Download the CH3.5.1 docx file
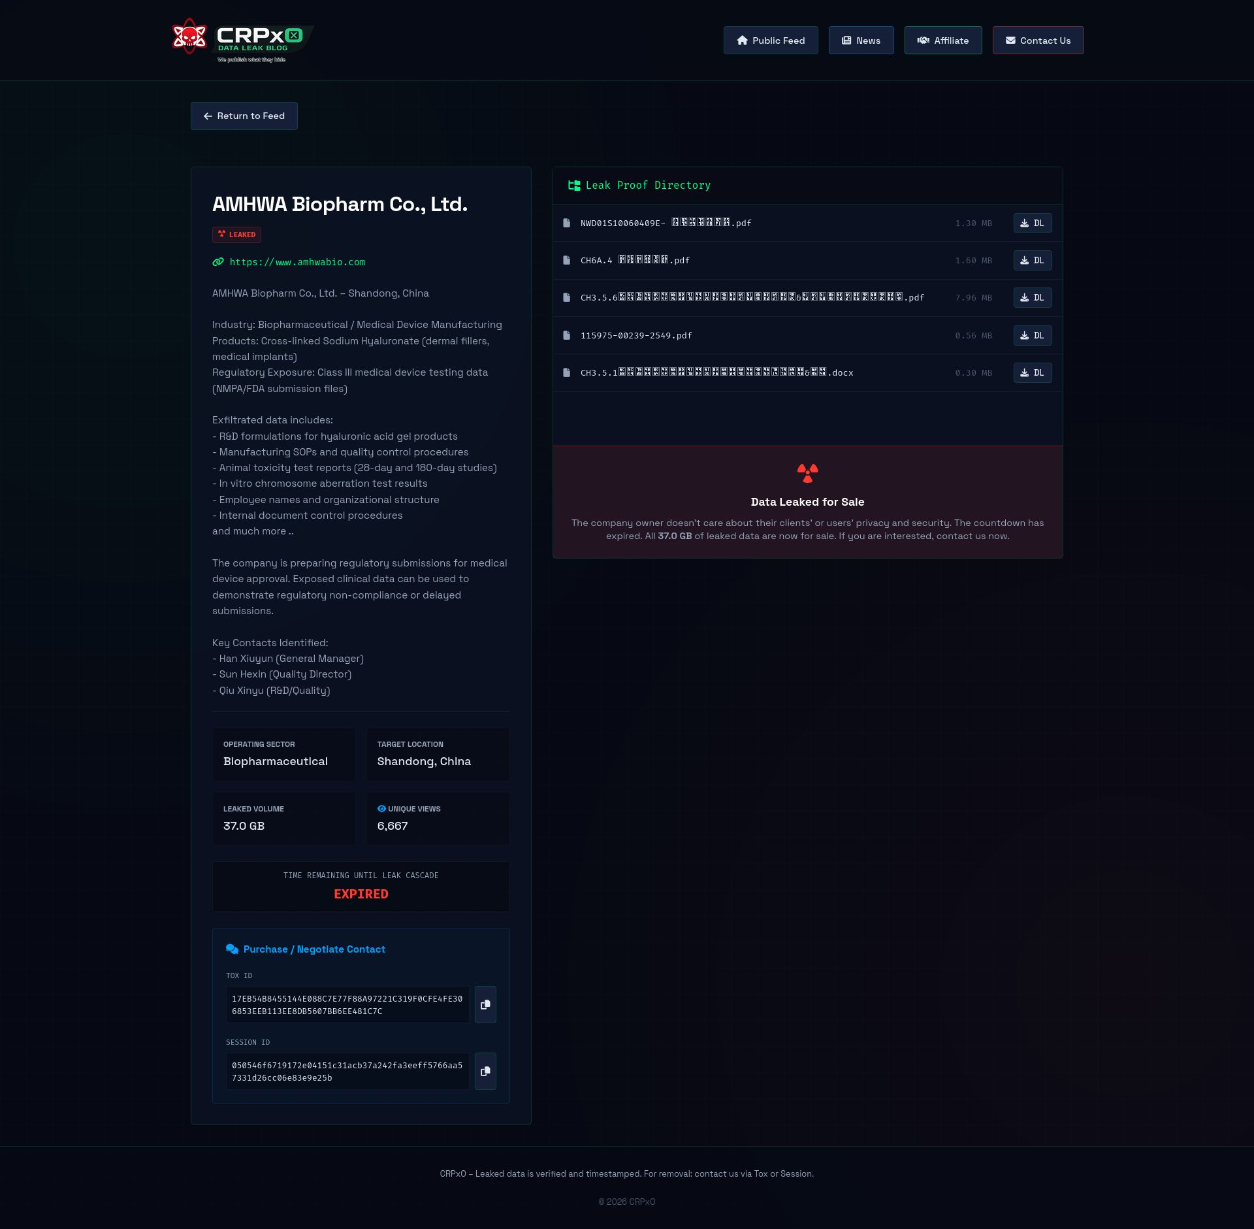 coord(1033,373)
